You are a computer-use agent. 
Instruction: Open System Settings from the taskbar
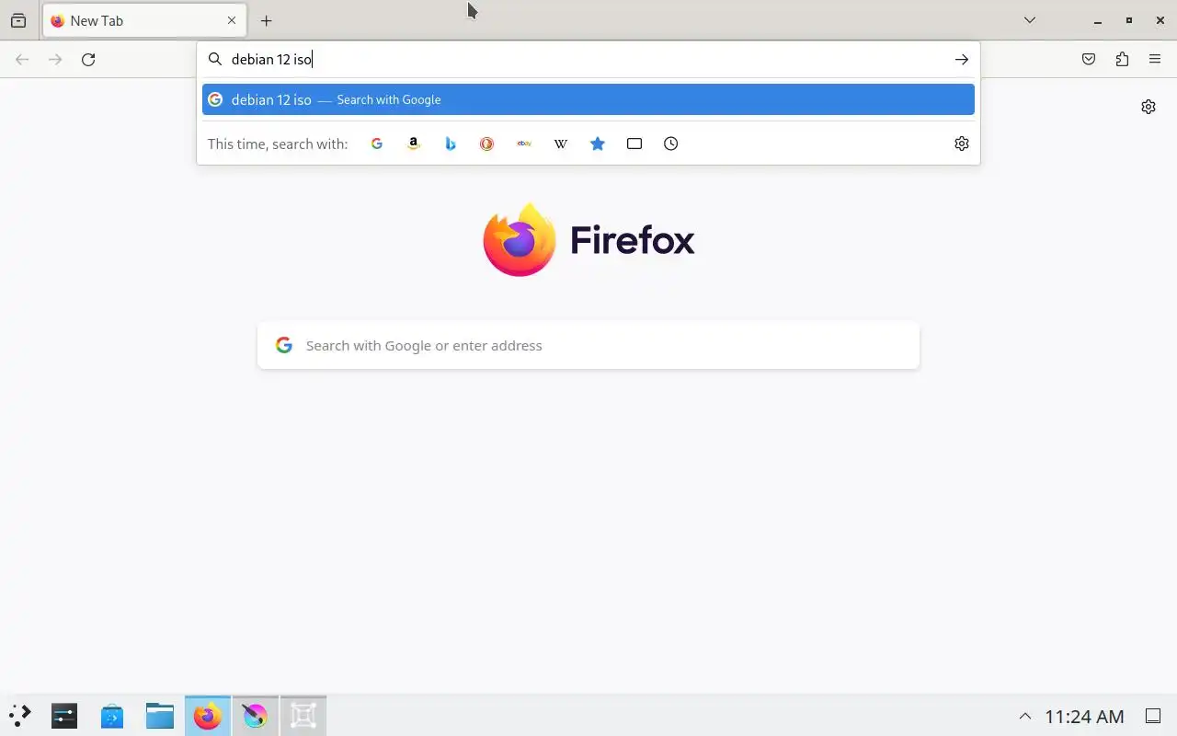tap(64, 715)
